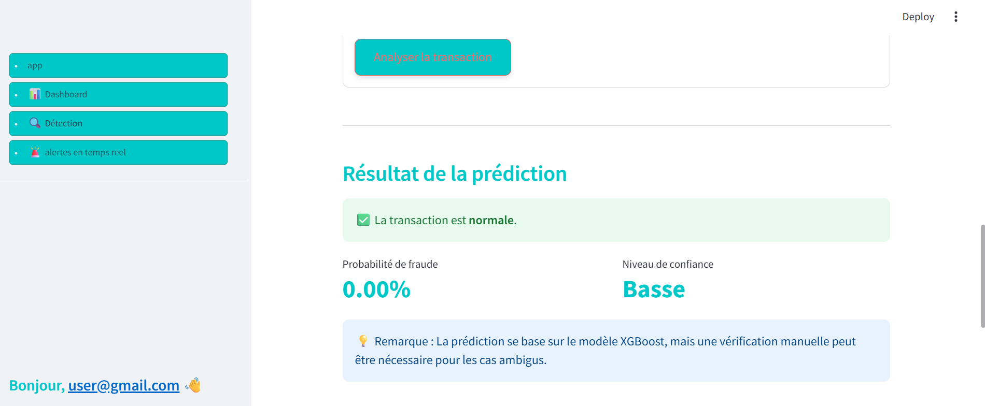Click the light bulb remark icon

[x=363, y=341]
